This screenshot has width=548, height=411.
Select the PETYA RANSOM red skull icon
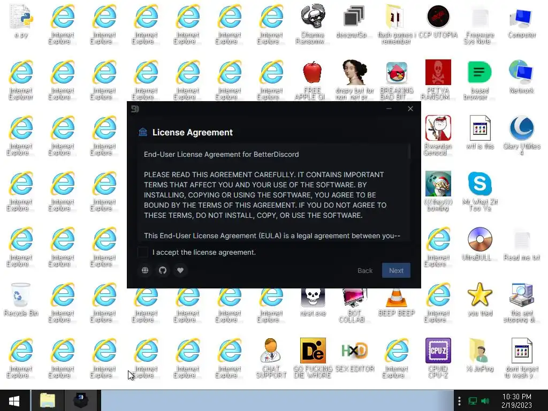[x=438, y=80]
